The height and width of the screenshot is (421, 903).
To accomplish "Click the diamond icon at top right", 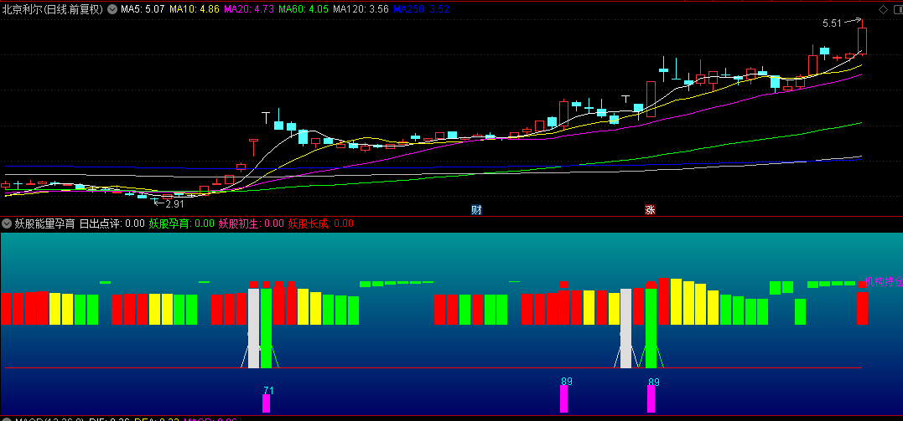I will pyautogui.click(x=883, y=9).
